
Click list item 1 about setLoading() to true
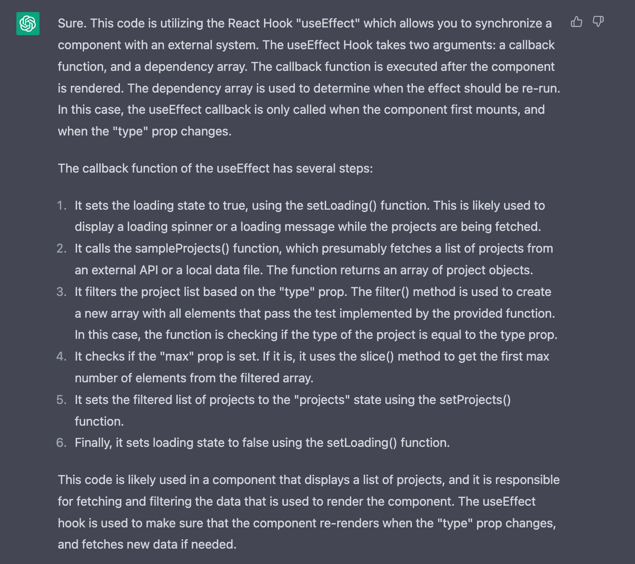pos(309,216)
